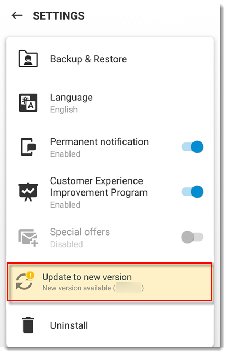
Task: Disable the Permanent notification toggle
Action: [x=192, y=147]
